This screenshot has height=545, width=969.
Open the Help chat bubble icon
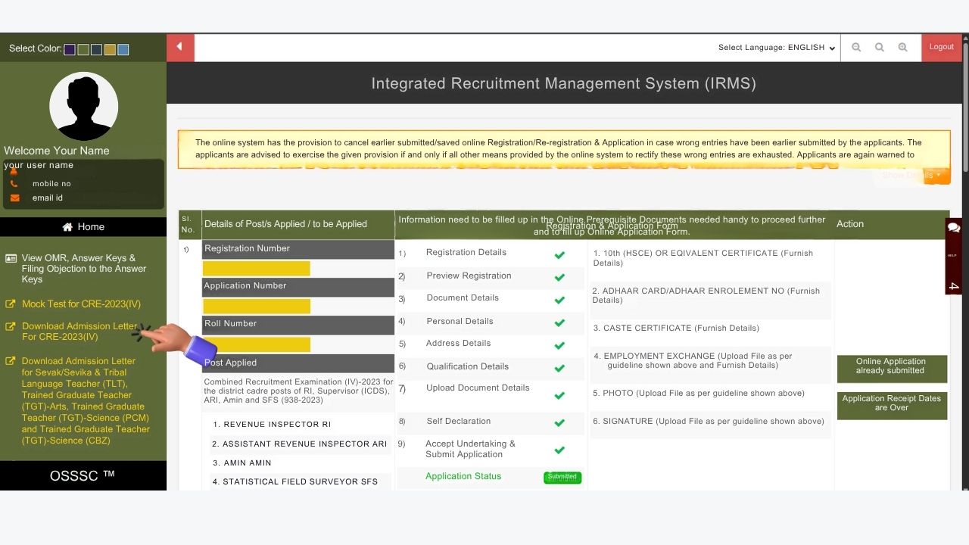[x=954, y=228]
